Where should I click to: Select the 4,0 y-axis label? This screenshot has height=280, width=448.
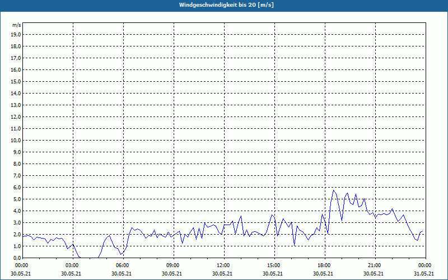click(x=17, y=211)
